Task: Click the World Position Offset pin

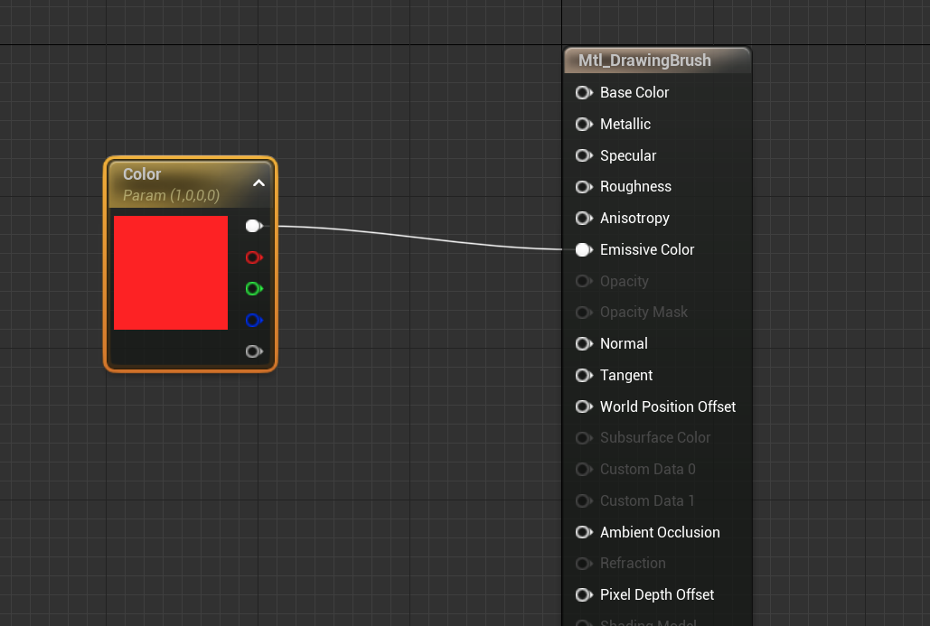Action: point(584,406)
